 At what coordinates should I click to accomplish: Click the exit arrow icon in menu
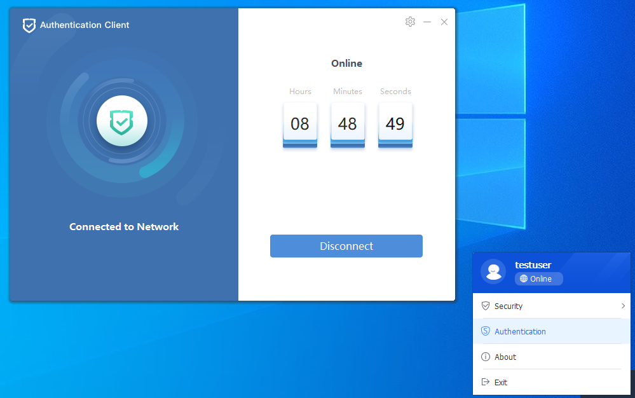[x=486, y=382]
